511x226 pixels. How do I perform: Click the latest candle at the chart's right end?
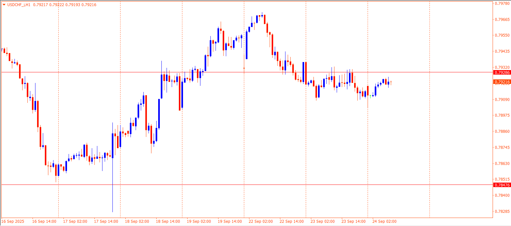point(391,82)
